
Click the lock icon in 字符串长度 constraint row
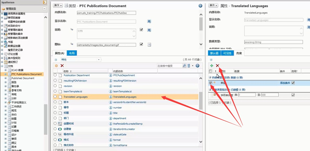(214, 95)
